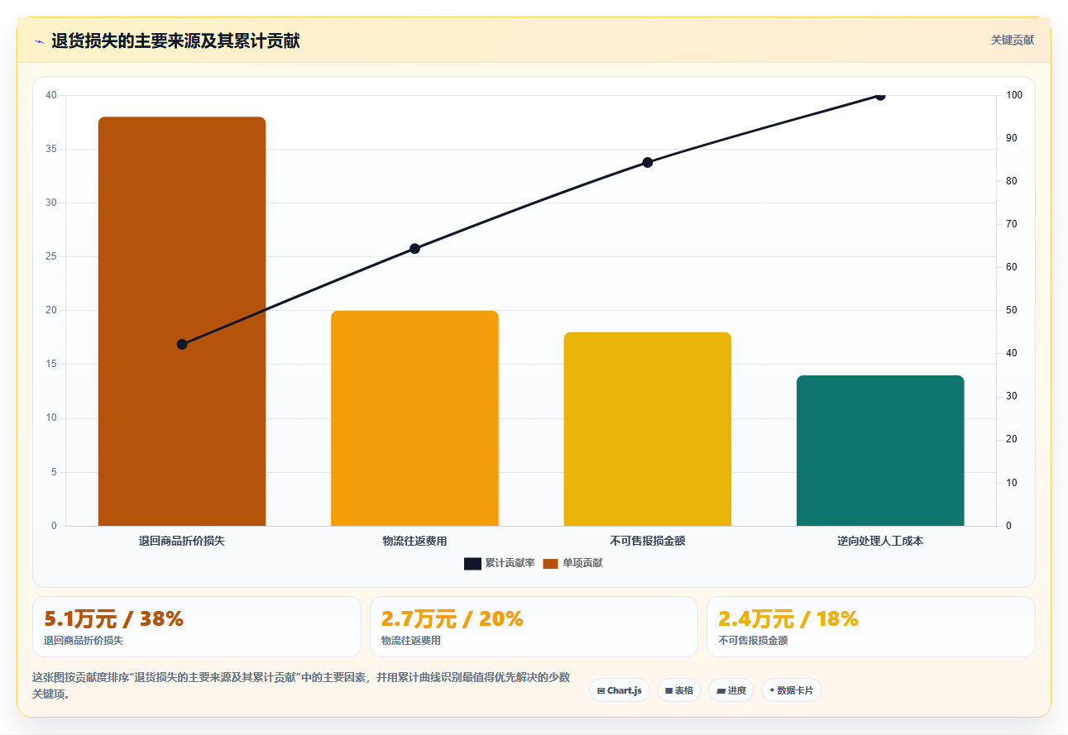The height and width of the screenshot is (735, 1068).
Task: Click the right axis value 50
Action: click(1012, 310)
